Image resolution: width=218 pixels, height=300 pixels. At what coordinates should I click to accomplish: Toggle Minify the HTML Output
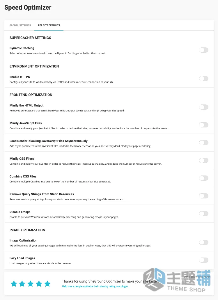click(x=204, y=107)
